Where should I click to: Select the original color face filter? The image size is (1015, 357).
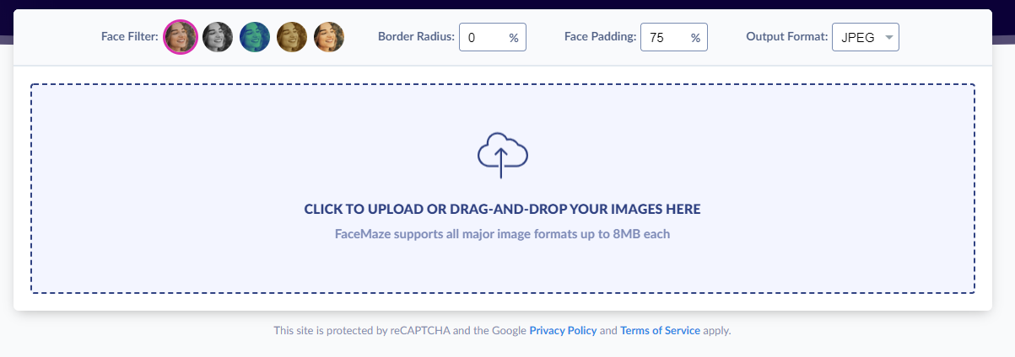click(x=180, y=37)
